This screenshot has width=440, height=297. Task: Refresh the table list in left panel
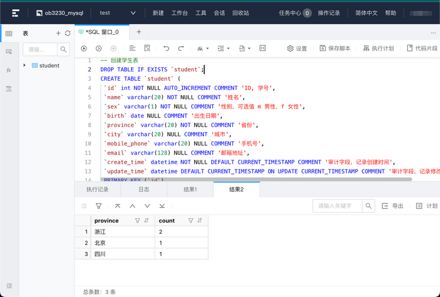[67, 34]
